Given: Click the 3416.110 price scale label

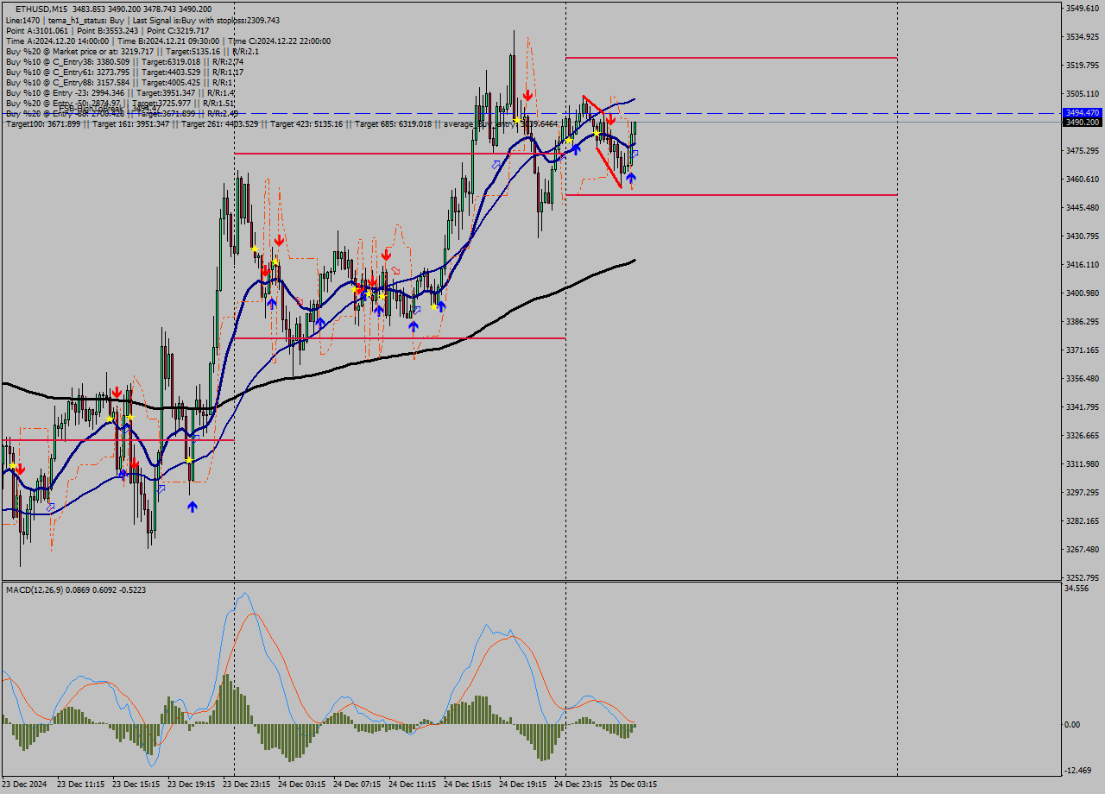Looking at the screenshot, I should tap(1082, 265).
